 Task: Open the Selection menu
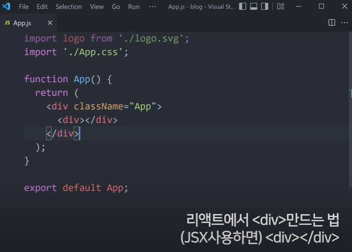pyautogui.click(x=69, y=7)
